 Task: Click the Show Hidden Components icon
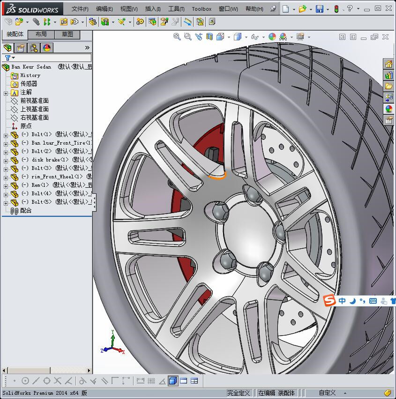[x=93, y=22]
